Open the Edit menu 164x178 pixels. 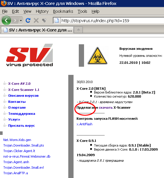point(15,11)
